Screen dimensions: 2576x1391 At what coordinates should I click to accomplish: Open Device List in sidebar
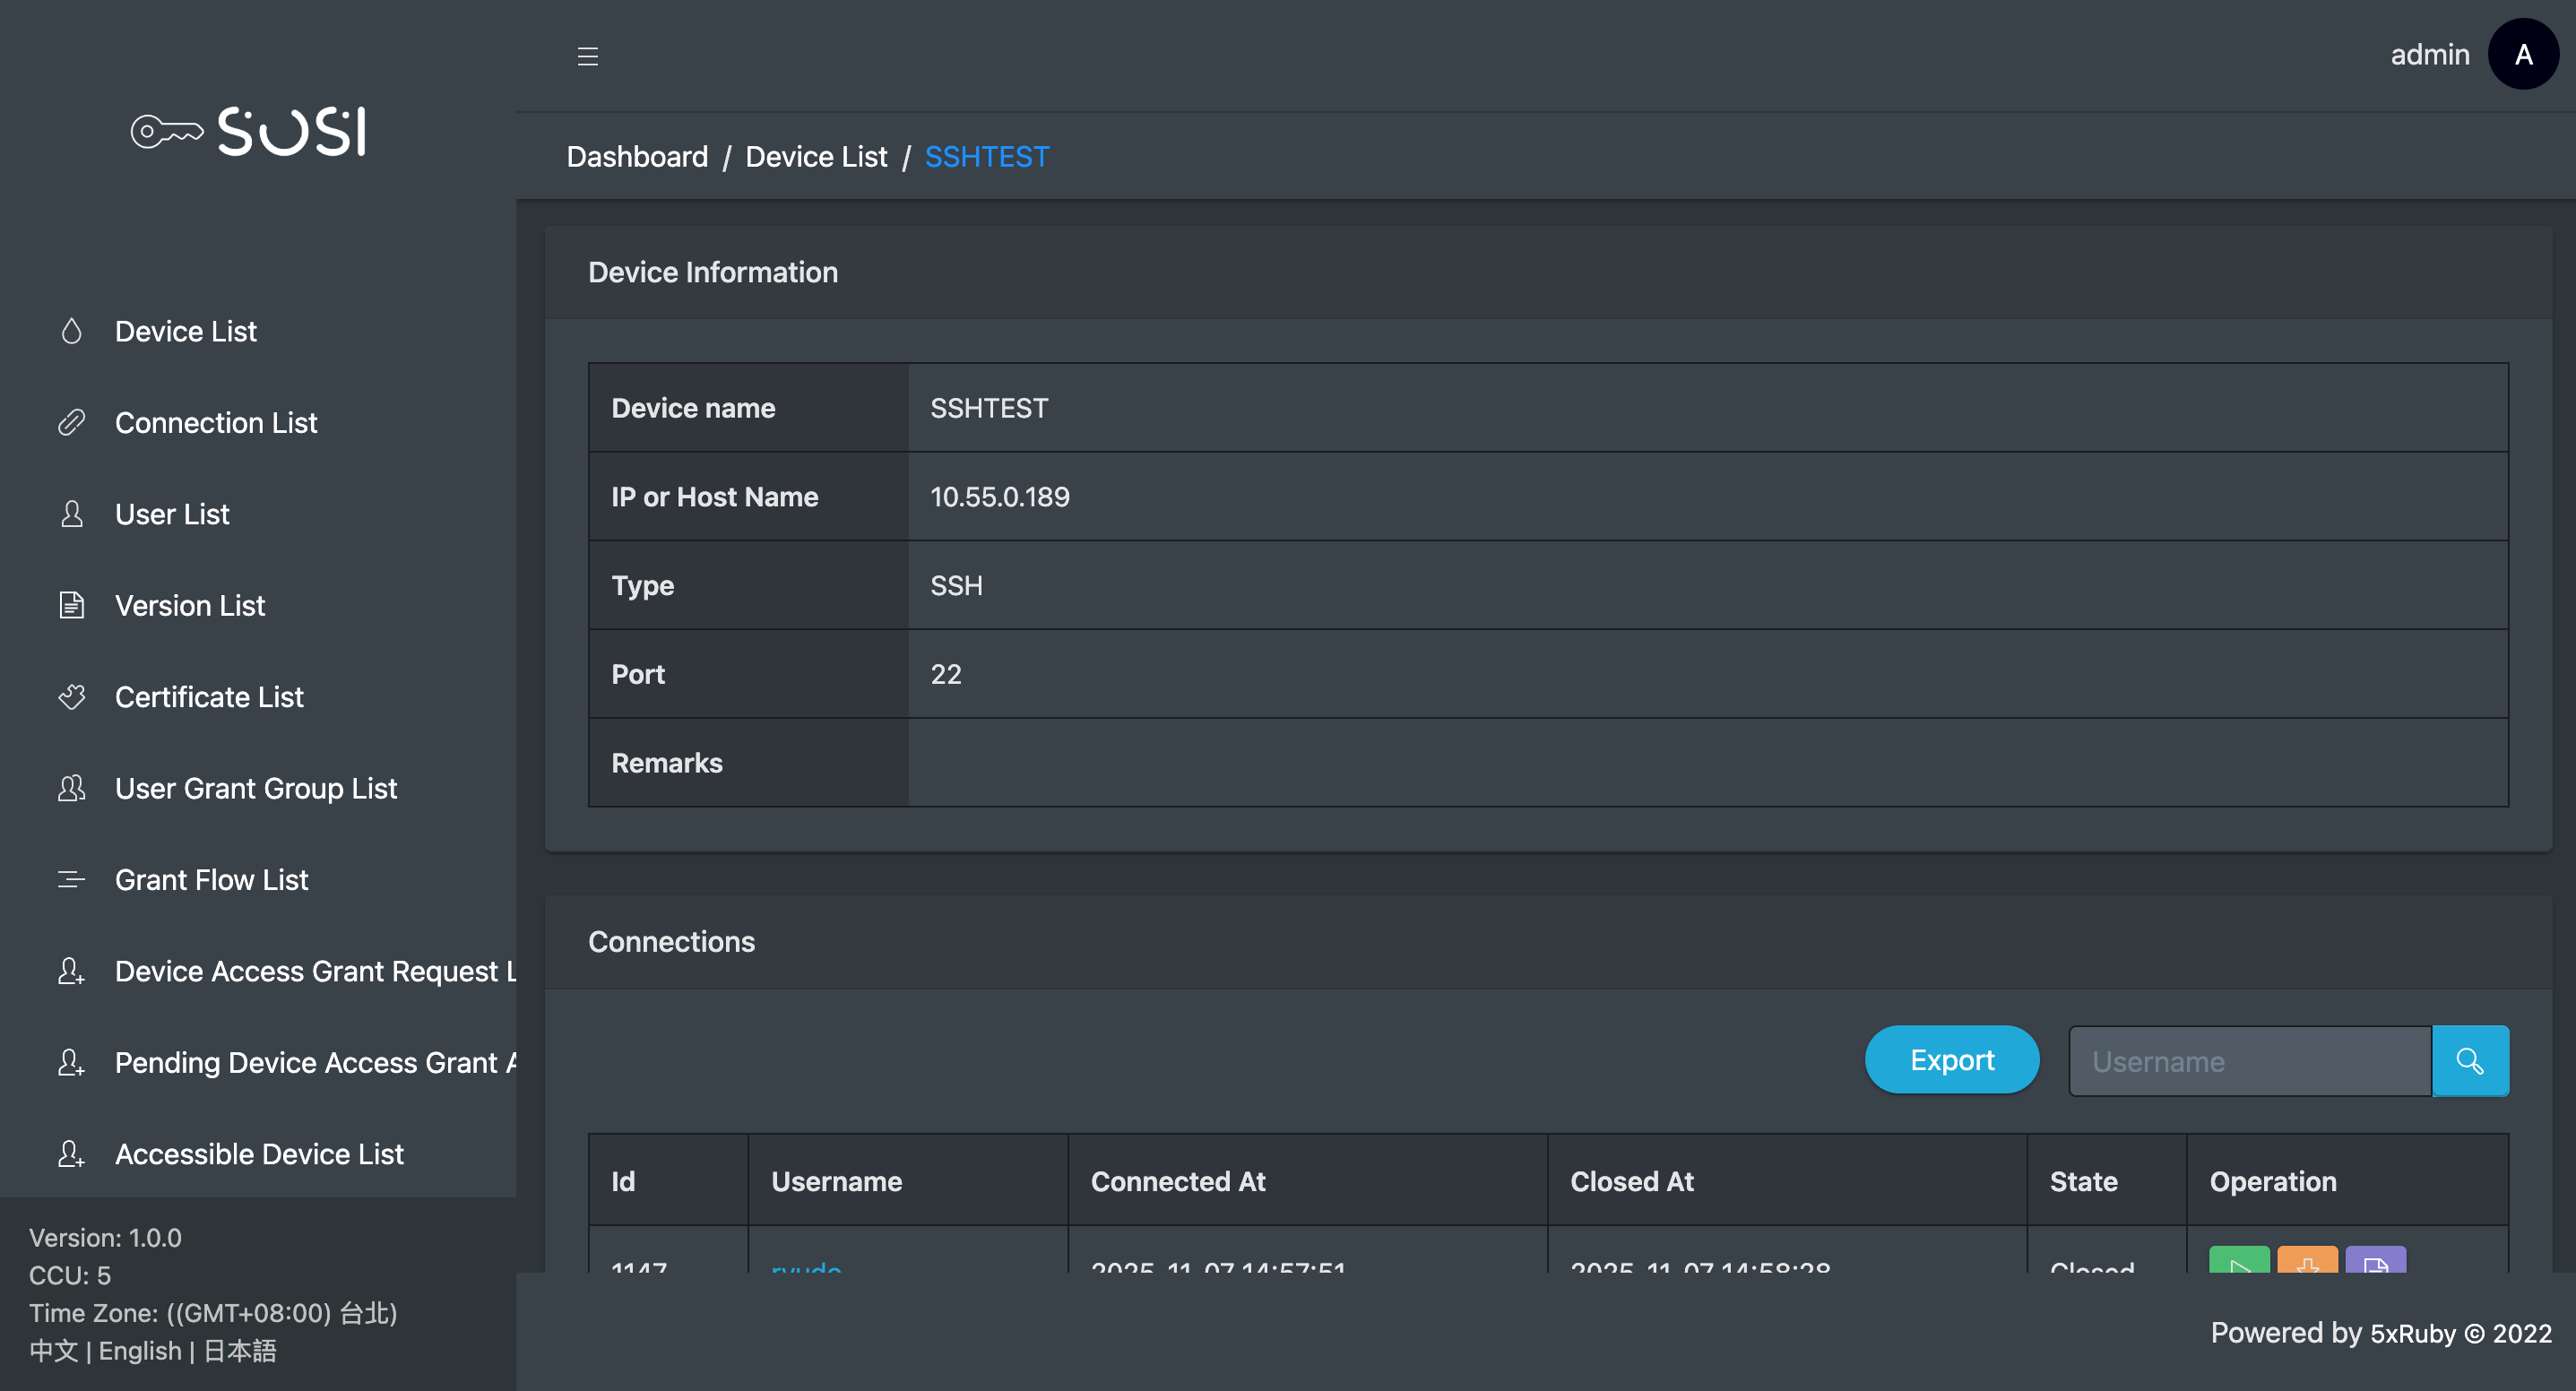coord(185,331)
